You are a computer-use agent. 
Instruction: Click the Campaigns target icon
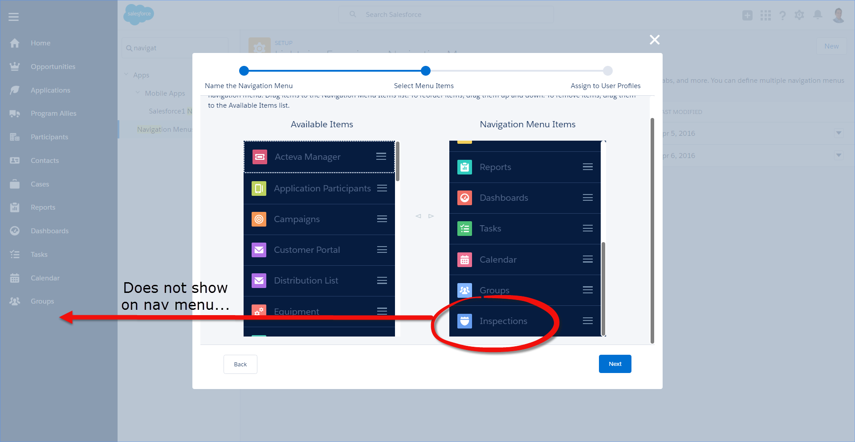pos(259,219)
